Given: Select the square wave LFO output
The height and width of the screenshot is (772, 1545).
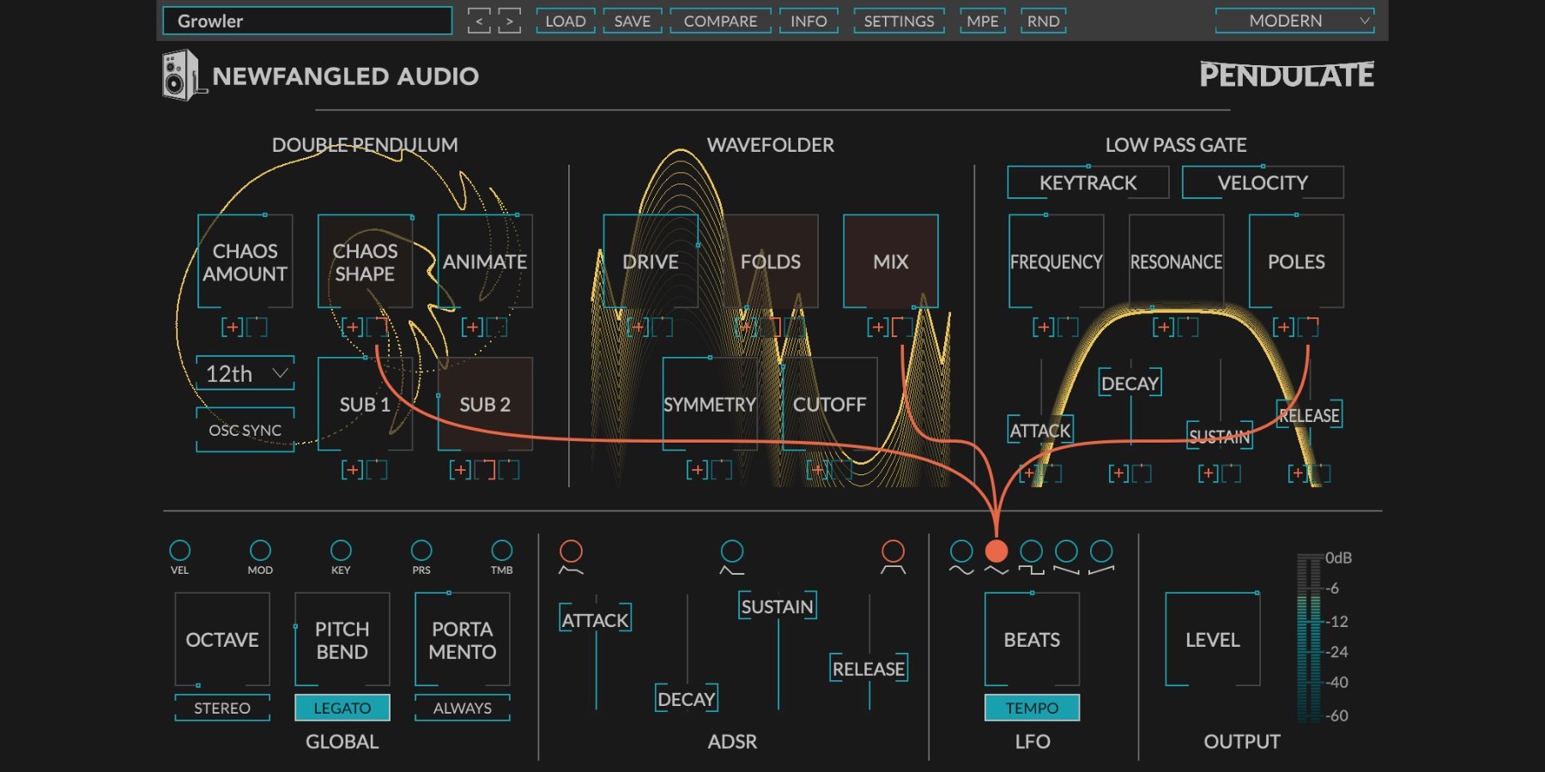Looking at the screenshot, I should coord(1031,552).
